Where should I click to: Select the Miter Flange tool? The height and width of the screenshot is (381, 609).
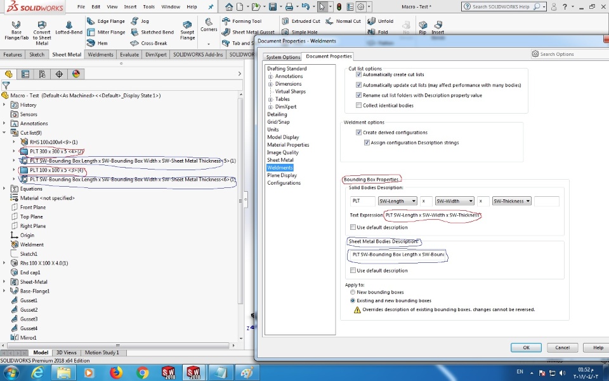(x=106, y=32)
